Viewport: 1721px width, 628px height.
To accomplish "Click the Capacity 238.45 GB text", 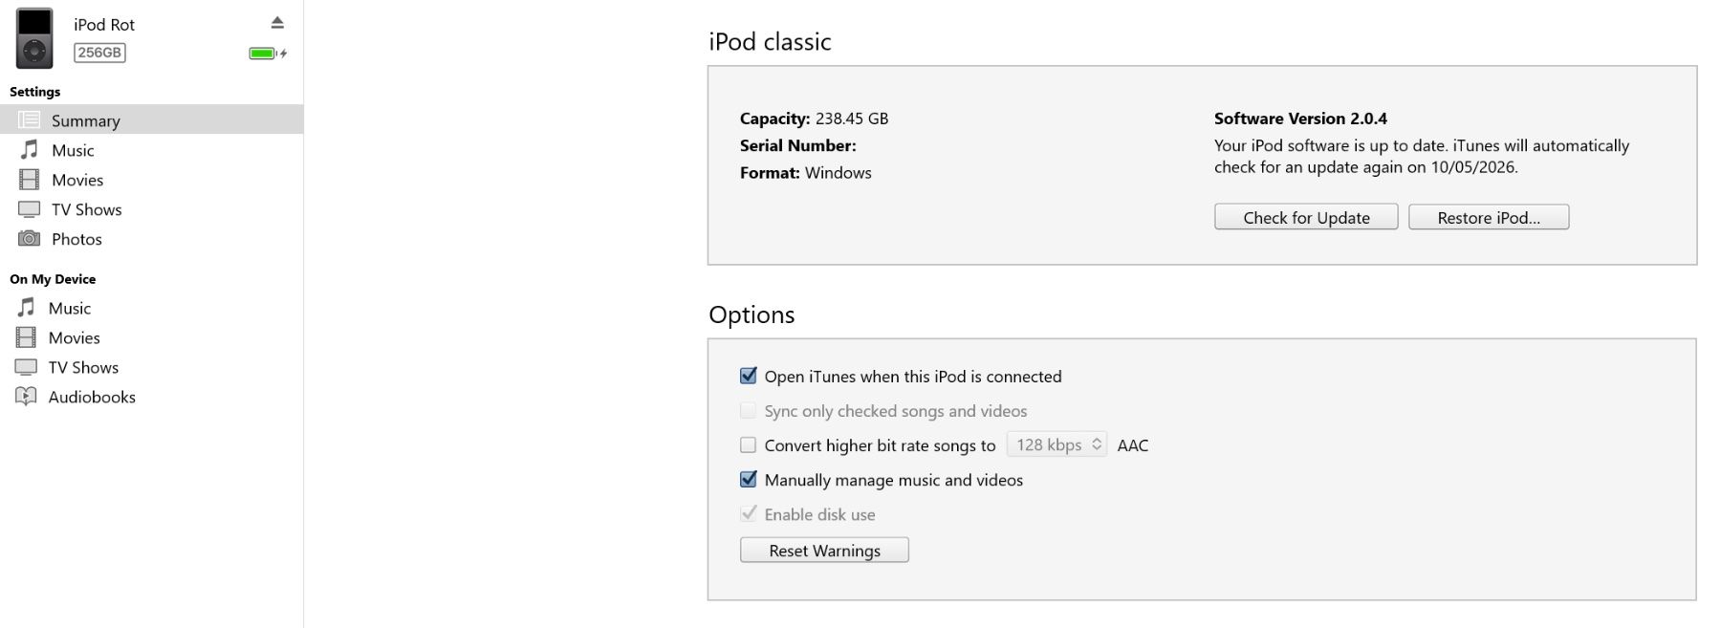I will coord(814,119).
